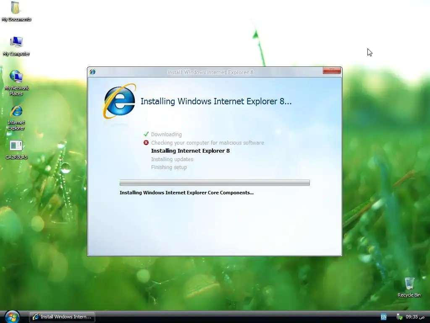
Task: Click the installer window title bar text
Action: point(210,72)
